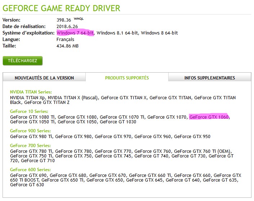Click the version number 398.36
The image size is (254, 201).
64,20
